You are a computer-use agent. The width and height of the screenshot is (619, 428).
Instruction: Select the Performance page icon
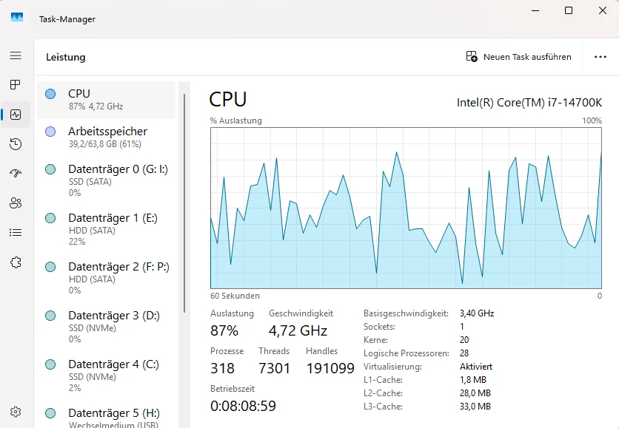[16, 115]
